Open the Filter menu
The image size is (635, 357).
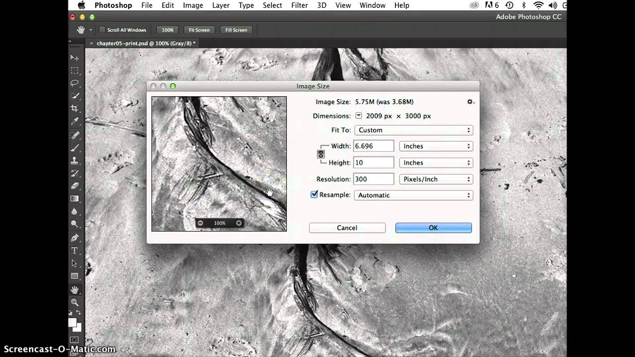point(300,5)
